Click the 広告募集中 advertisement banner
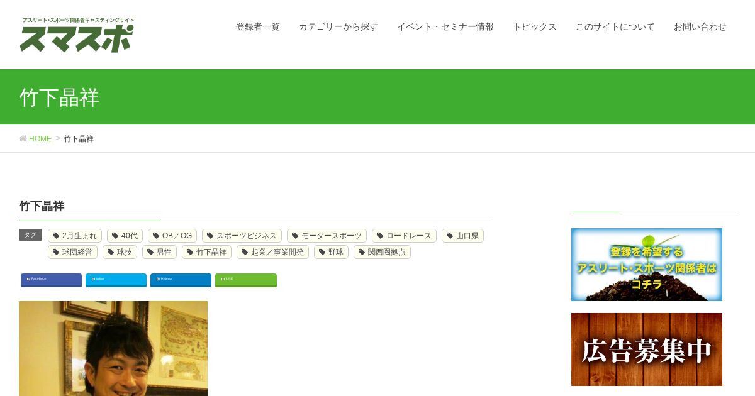Image resolution: width=755 pixels, height=396 pixels. click(x=647, y=349)
